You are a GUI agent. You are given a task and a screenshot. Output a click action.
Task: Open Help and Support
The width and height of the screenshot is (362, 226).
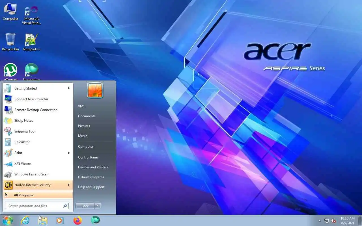tap(91, 187)
